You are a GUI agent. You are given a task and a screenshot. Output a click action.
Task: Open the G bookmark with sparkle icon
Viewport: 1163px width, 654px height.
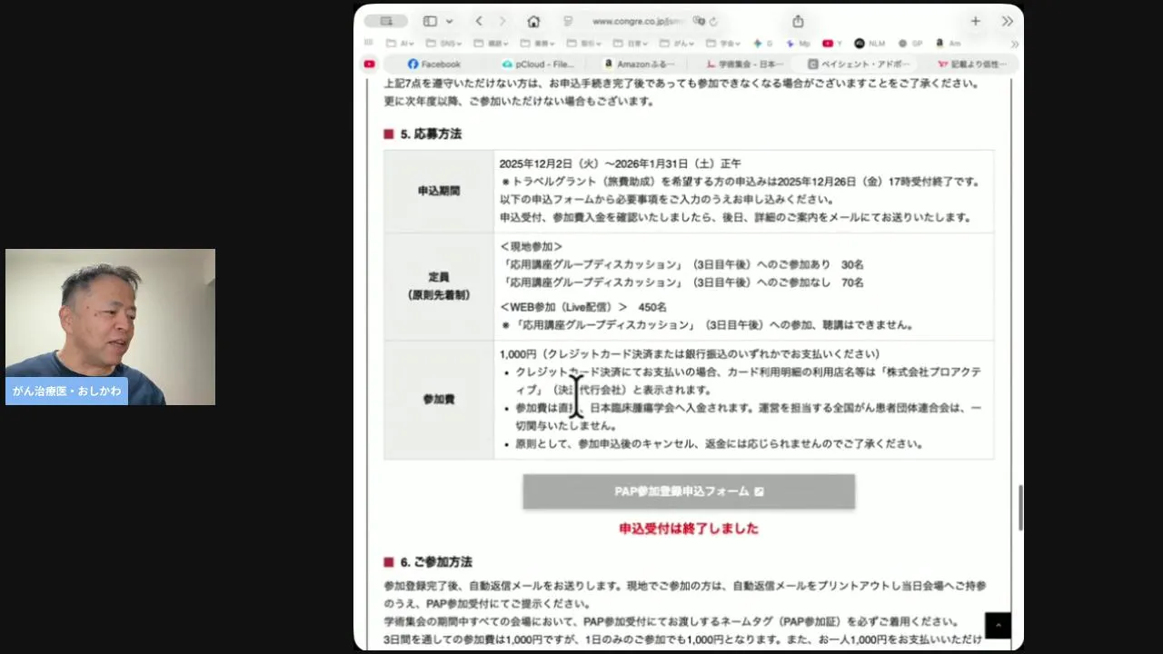(x=763, y=43)
